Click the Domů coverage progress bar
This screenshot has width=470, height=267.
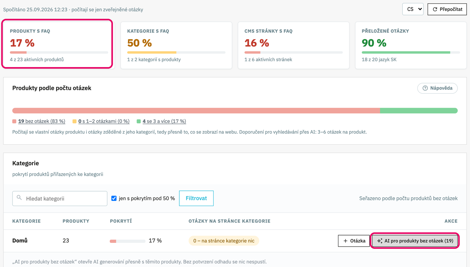128,241
